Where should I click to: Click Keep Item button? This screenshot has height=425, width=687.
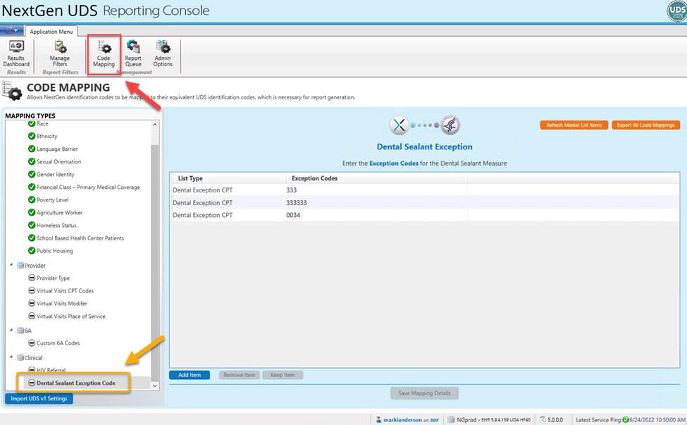(283, 375)
